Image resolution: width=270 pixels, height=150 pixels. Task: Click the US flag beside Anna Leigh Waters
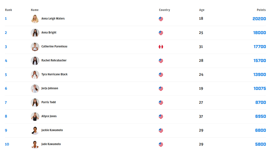click(x=161, y=19)
